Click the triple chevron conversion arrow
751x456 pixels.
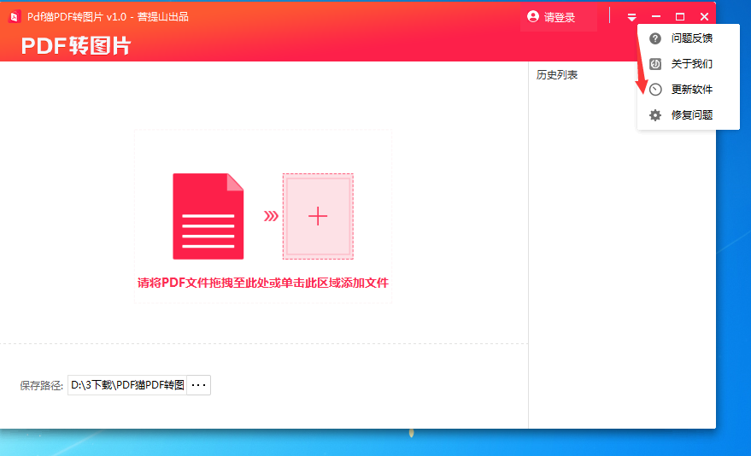tap(271, 216)
